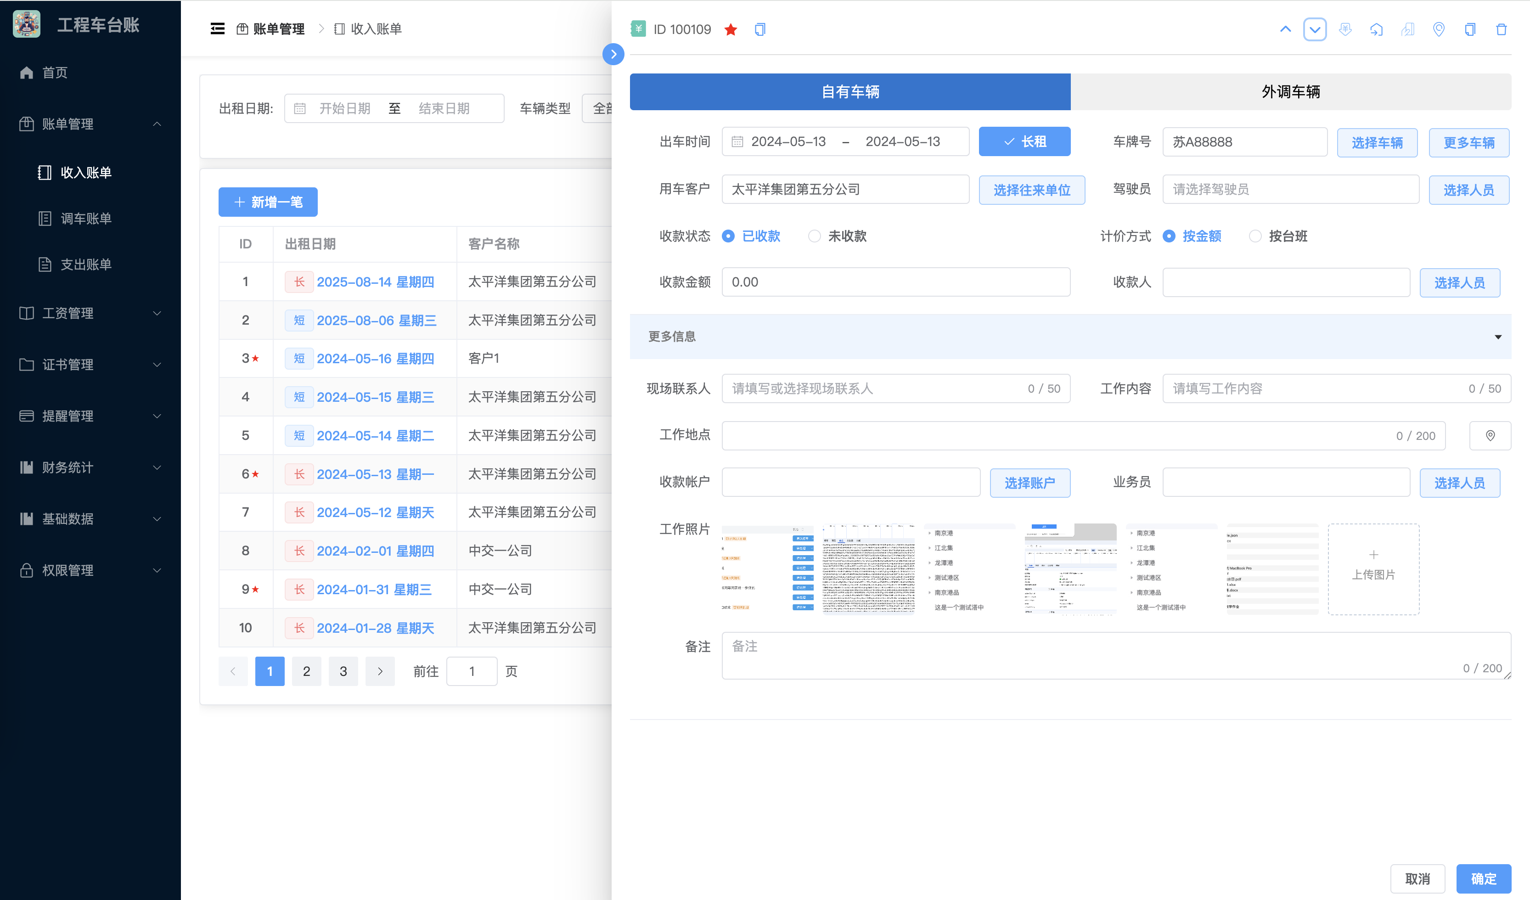
Task: Click the location pin icon in the top toolbar
Action: coord(1439,29)
